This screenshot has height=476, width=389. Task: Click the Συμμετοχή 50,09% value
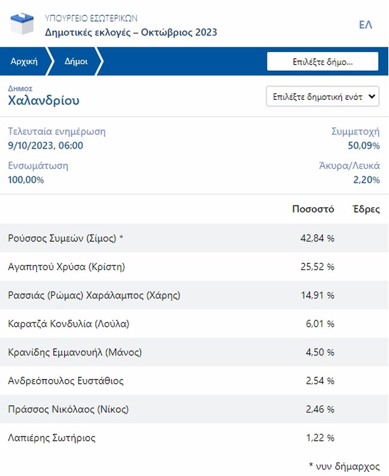coord(363,145)
